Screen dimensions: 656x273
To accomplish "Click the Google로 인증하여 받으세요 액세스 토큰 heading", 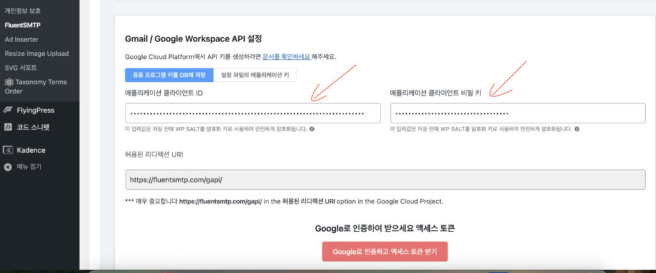I will pos(384,228).
